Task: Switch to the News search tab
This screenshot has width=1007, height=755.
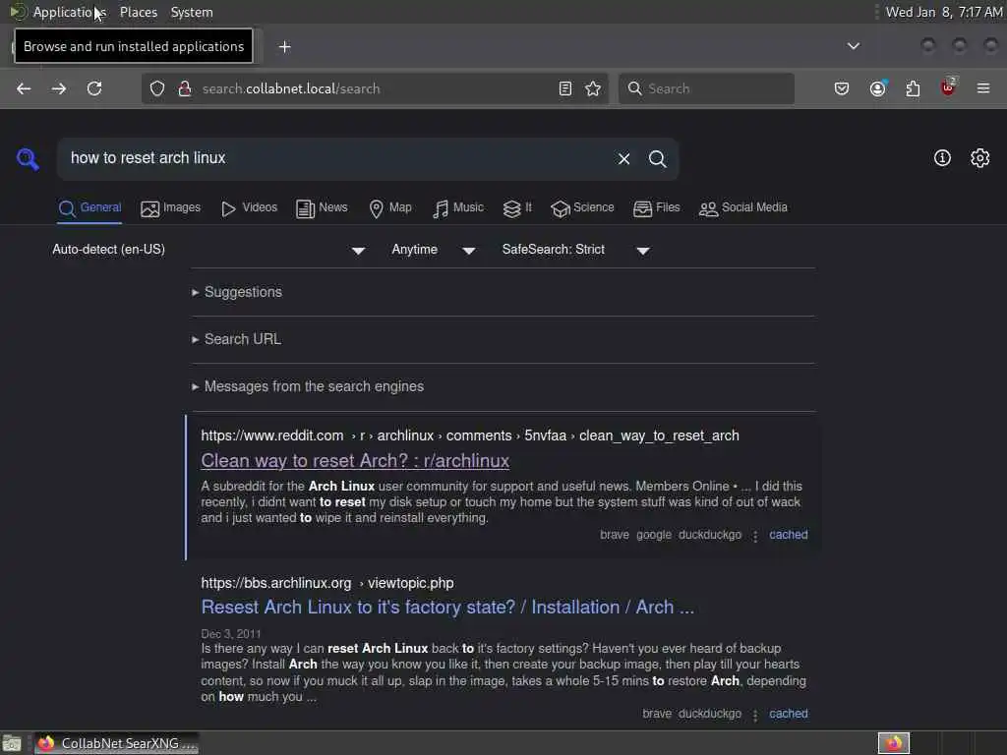Action: [322, 208]
